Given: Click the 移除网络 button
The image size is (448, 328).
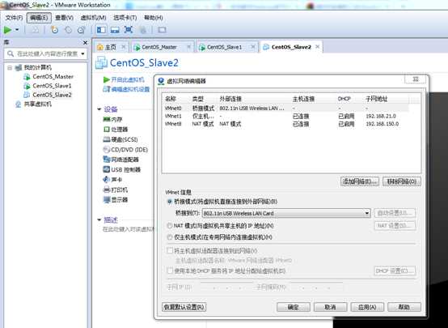Looking at the screenshot, I should pyautogui.click(x=401, y=181).
